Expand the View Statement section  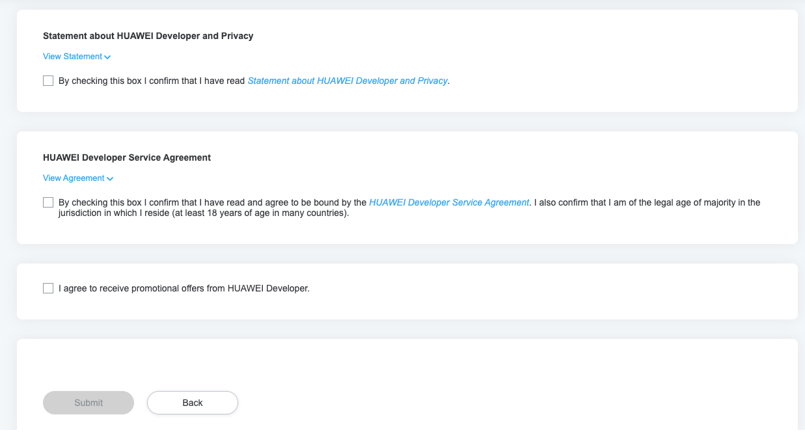pos(77,57)
